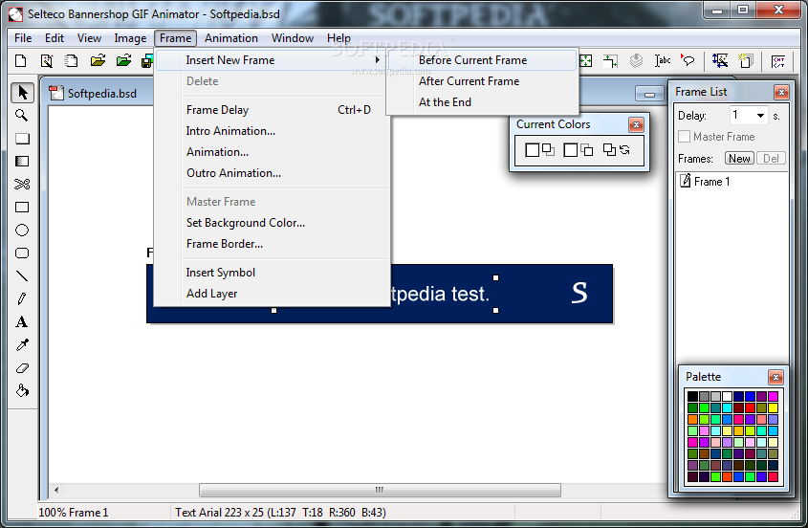Click the first large color box in Current Colors

(533, 150)
